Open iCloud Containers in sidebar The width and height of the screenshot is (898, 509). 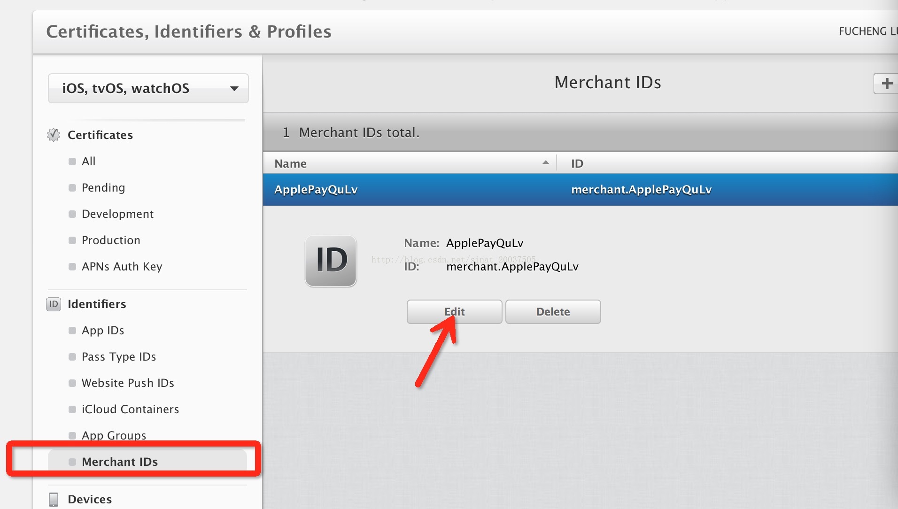click(130, 409)
